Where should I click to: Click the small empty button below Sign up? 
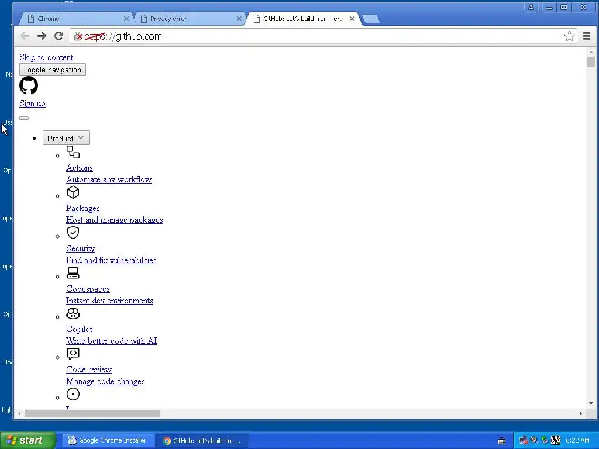click(x=23, y=118)
